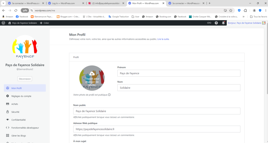Open the notifications bell icon
This screenshot has height=143, width=268.
coord(223,23)
